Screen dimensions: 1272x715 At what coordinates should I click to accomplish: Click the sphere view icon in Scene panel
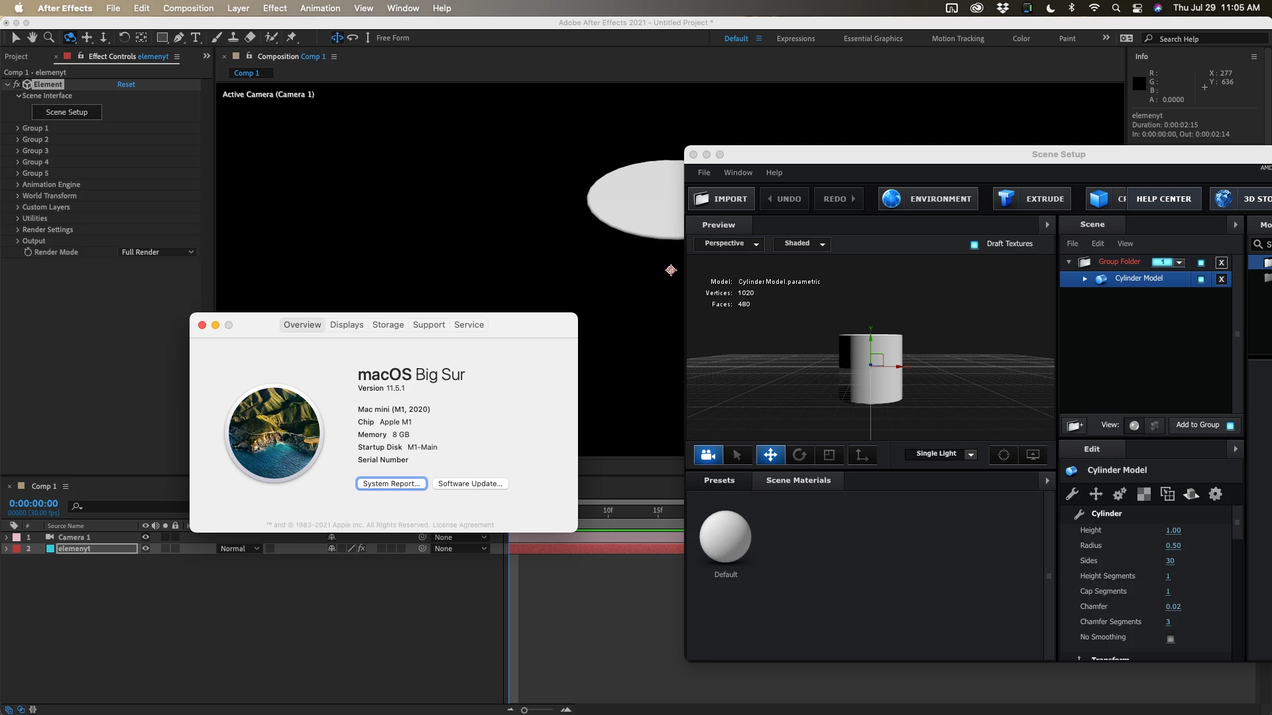pos(1134,425)
